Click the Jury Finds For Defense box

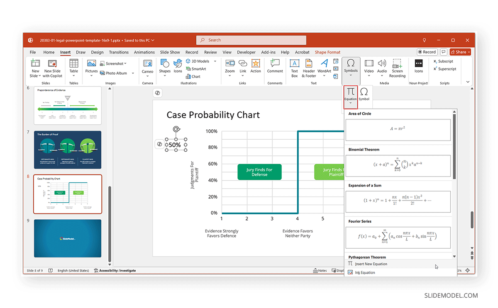[x=259, y=172]
